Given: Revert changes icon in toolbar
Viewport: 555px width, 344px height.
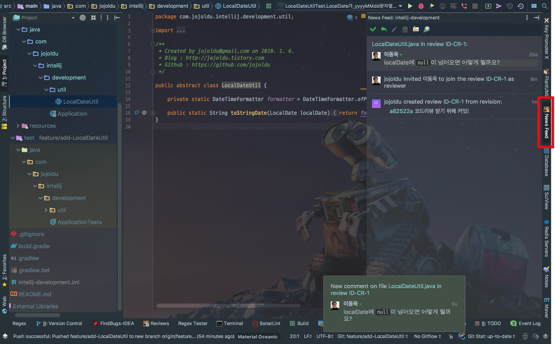Looking at the screenshot, I should (521, 6).
